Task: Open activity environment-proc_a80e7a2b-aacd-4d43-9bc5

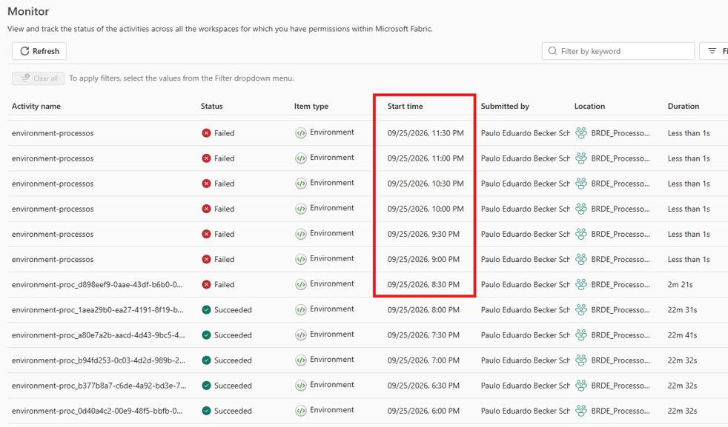Action: click(99, 335)
